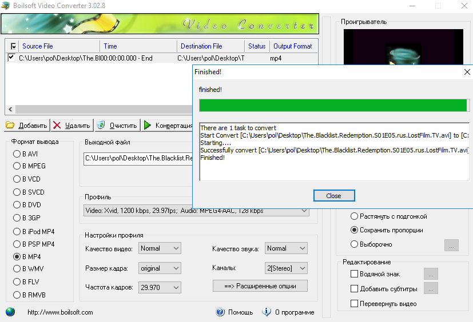Click ellipsis button next to Выборочно
This screenshot has width=473, height=322.
[x=451, y=245]
